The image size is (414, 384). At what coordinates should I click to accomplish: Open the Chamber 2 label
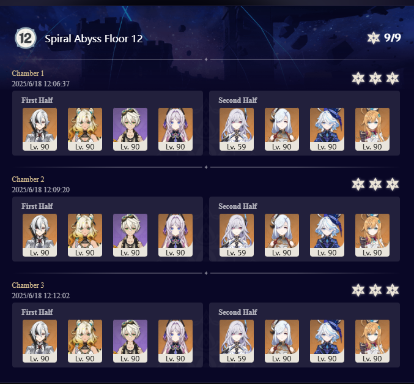tap(28, 179)
